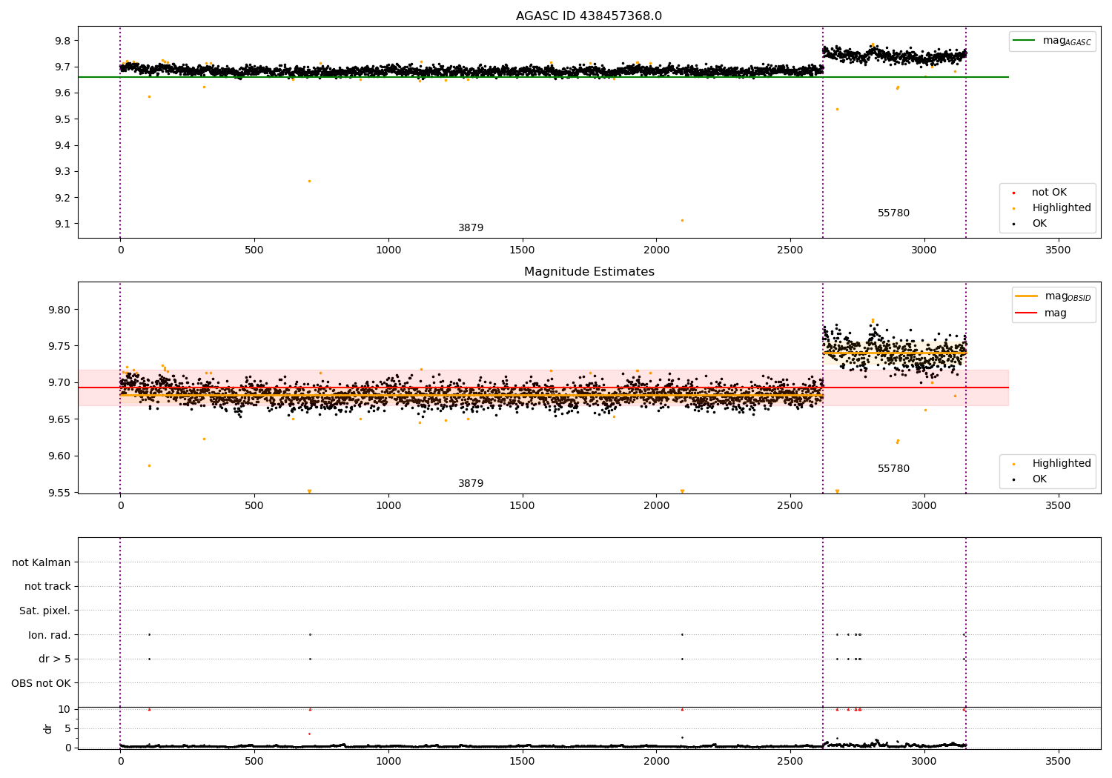Click the 'not track' row label

(47, 587)
